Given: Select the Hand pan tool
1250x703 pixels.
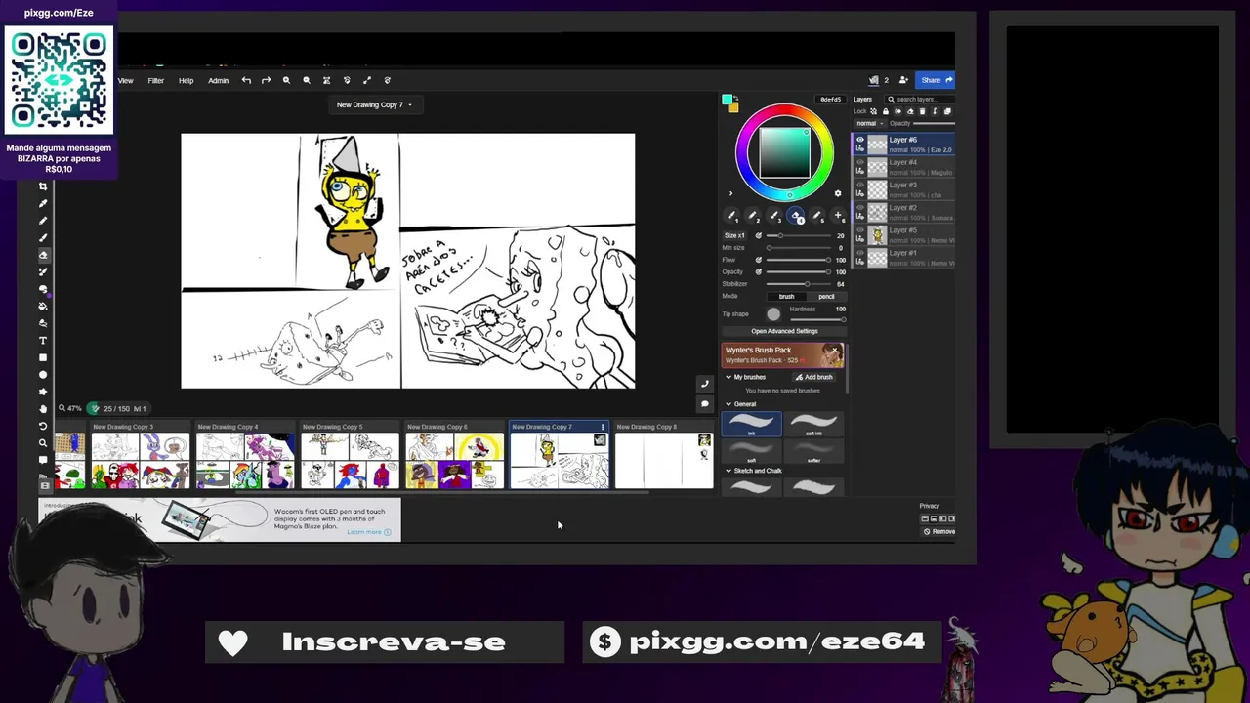Looking at the screenshot, I should tap(43, 408).
